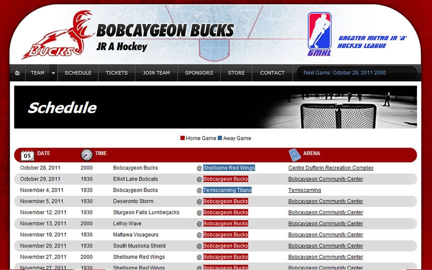Click the Next Game October 28 notice

pos(345,73)
